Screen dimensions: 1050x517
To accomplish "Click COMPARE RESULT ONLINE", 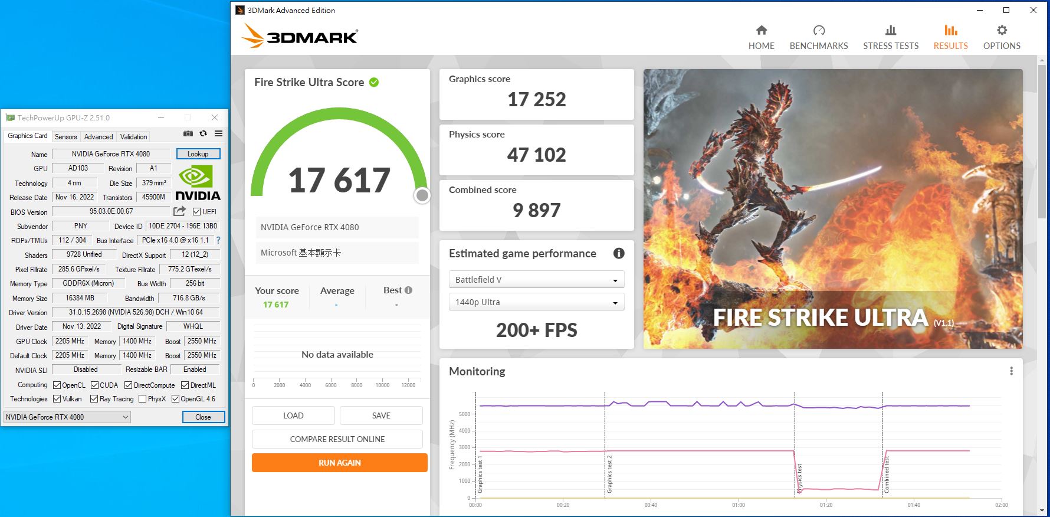I will pyautogui.click(x=337, y=439).
